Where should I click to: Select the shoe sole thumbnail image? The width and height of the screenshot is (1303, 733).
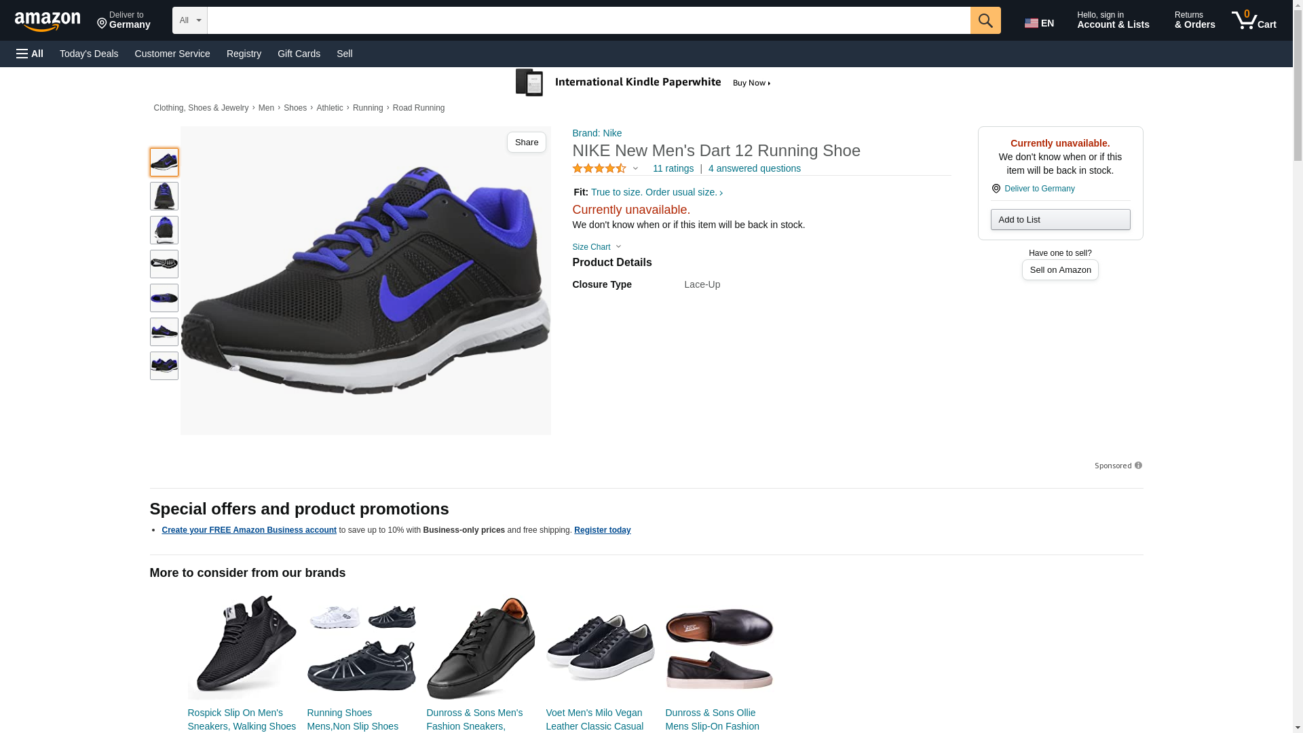[x=164, y=264]
